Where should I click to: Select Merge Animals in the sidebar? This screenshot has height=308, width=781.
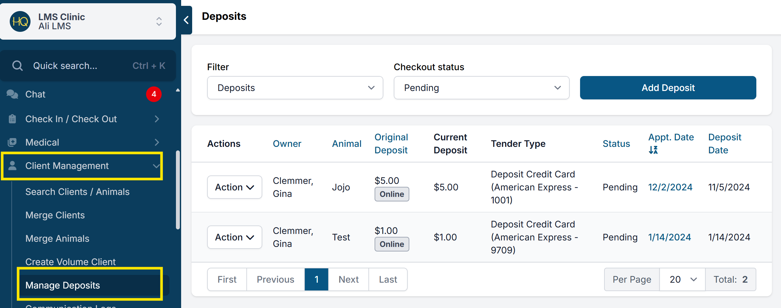coord(57,238)
